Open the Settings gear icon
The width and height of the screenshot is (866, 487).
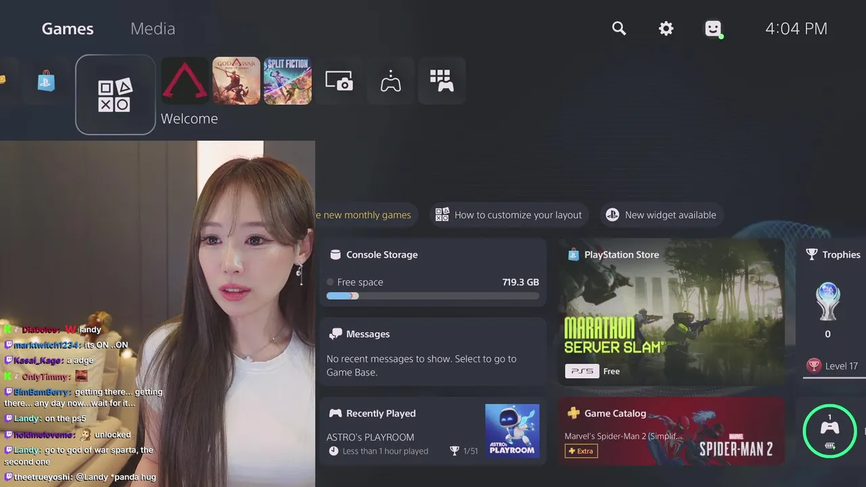666,28
